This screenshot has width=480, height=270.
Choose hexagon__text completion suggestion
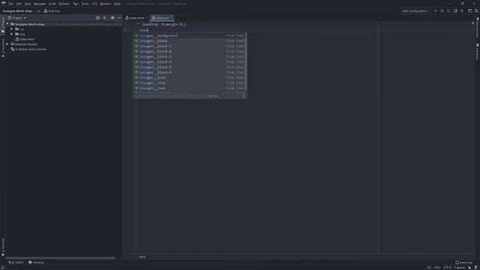tap(190, 88)
